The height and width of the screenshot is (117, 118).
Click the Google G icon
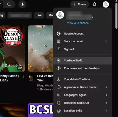(x=58, y=34)
